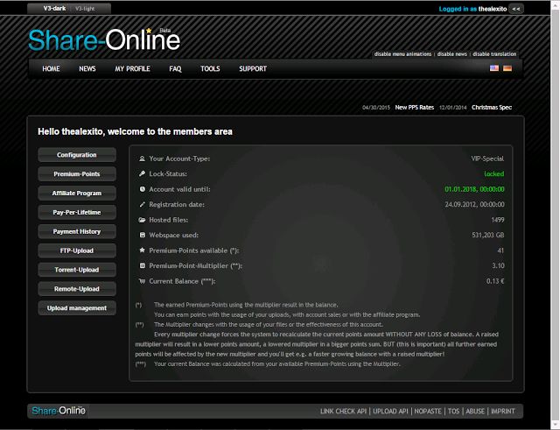Open the UPLOAD API footer link
The width and height of the screenshot is (560, 430).
point(390,411)
